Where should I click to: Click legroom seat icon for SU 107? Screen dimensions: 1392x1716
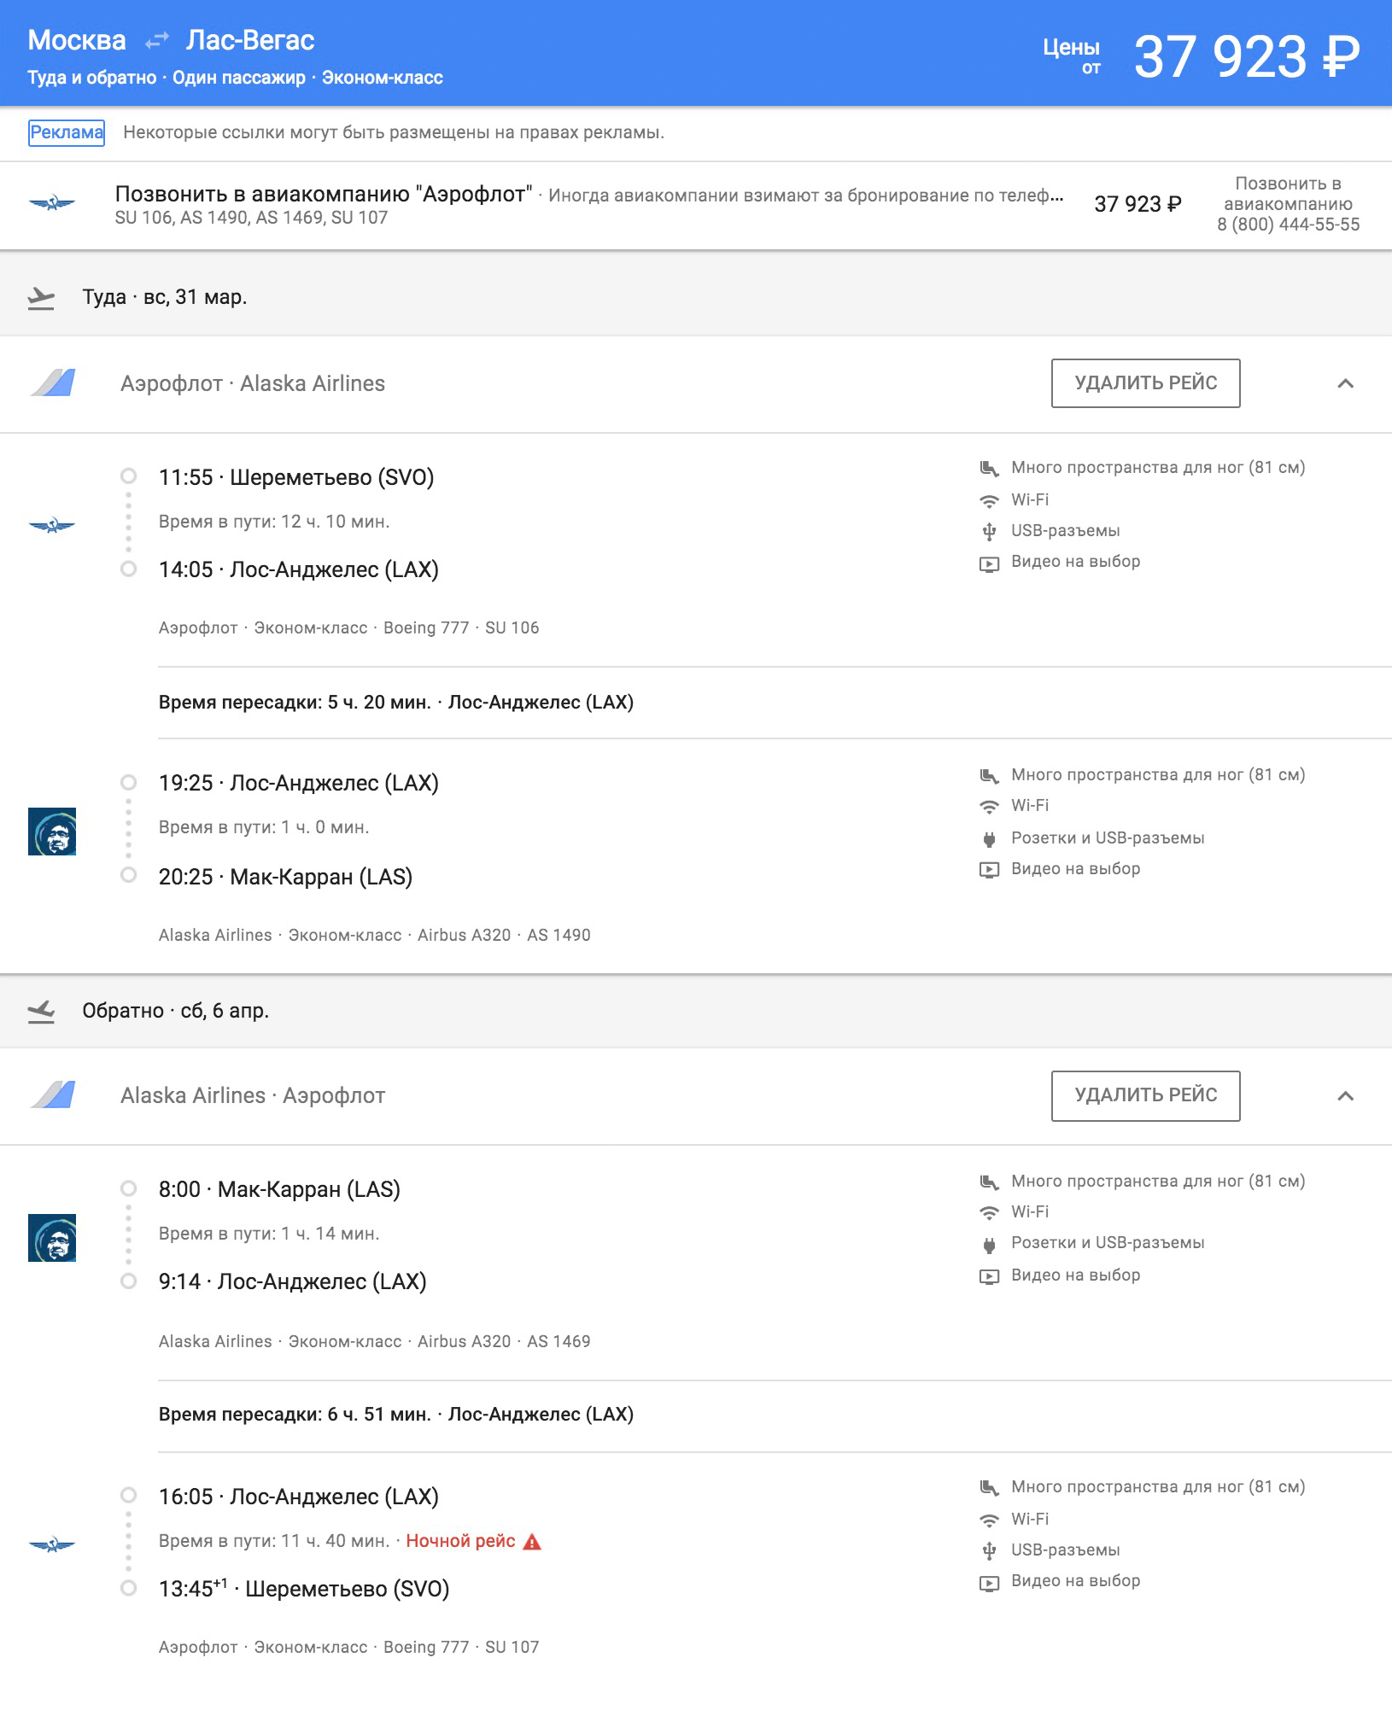pos(989,1487)
